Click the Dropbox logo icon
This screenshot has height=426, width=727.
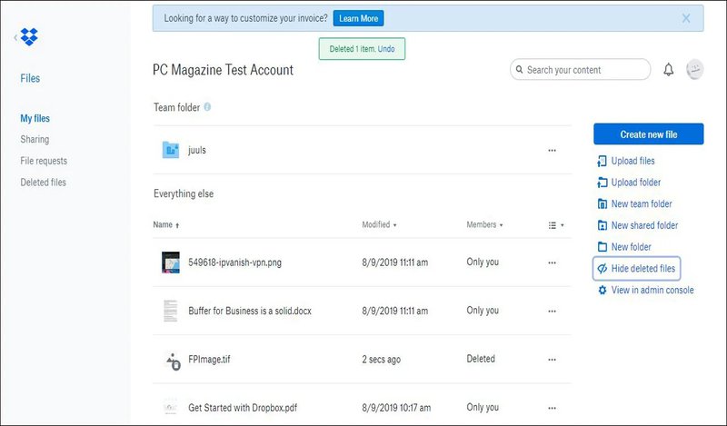point(28,38)
